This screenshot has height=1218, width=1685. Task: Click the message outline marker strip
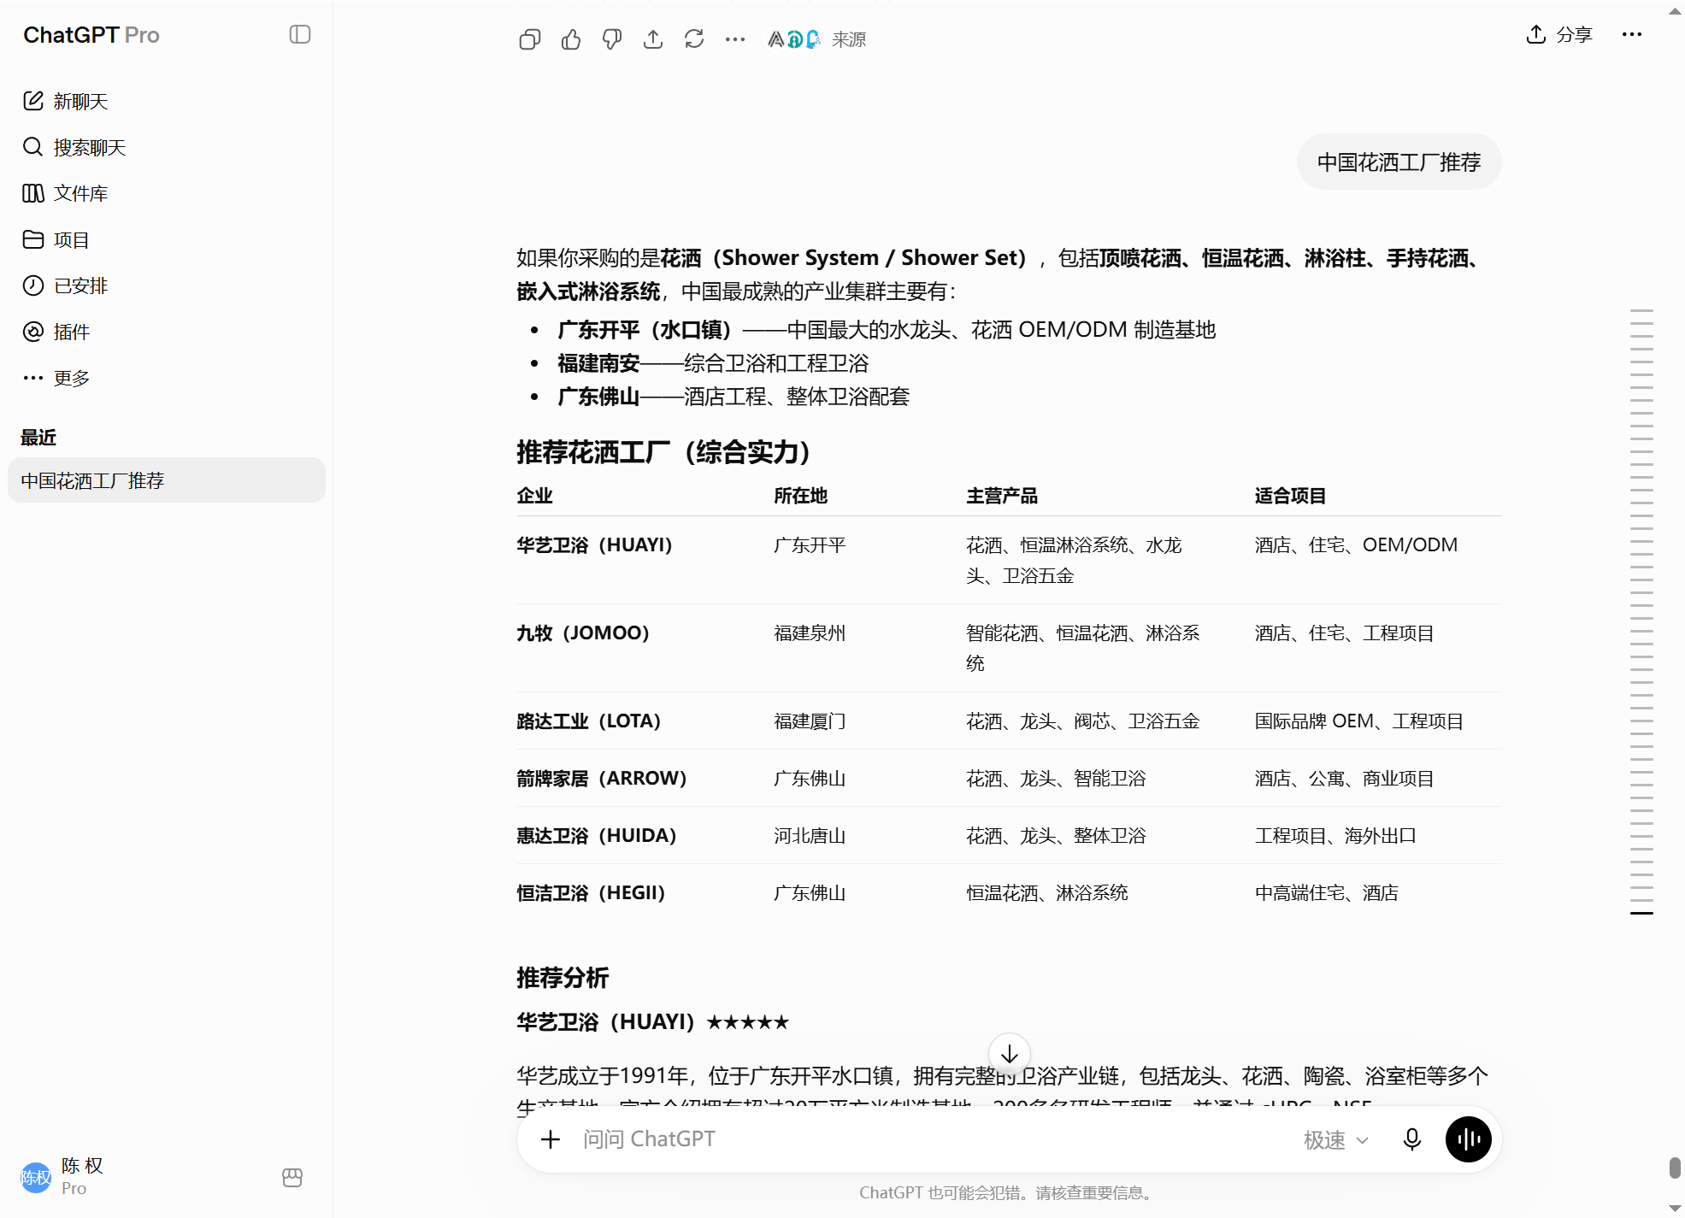pos(1641,612)
